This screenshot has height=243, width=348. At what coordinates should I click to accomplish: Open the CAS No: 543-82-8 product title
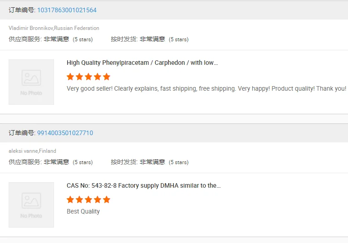coord(143,186)
